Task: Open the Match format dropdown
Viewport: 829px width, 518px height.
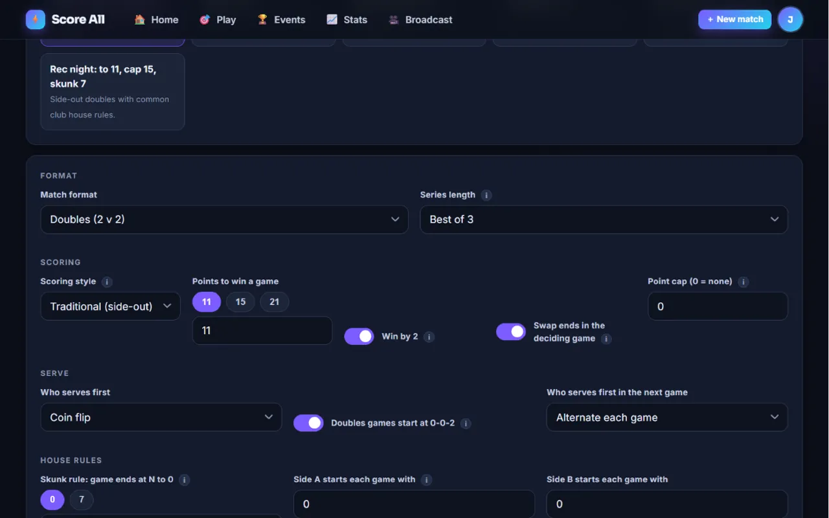Action: (x=224, y=220)
